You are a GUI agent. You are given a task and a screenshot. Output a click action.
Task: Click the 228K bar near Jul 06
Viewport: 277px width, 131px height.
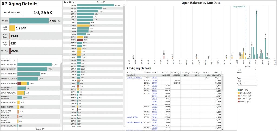click(x=164, y=57)
